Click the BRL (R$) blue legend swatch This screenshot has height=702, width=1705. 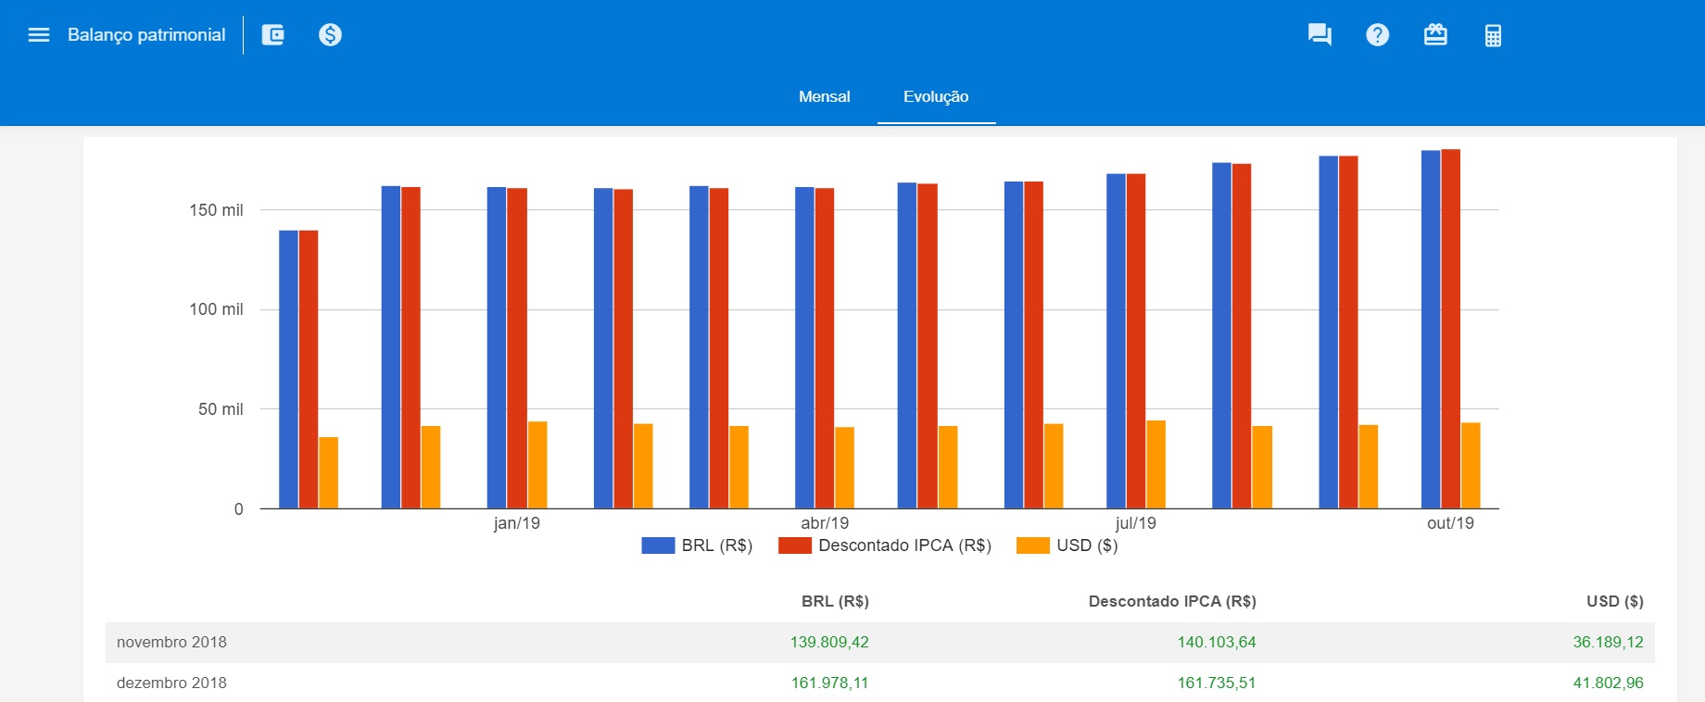click(658, 545)
